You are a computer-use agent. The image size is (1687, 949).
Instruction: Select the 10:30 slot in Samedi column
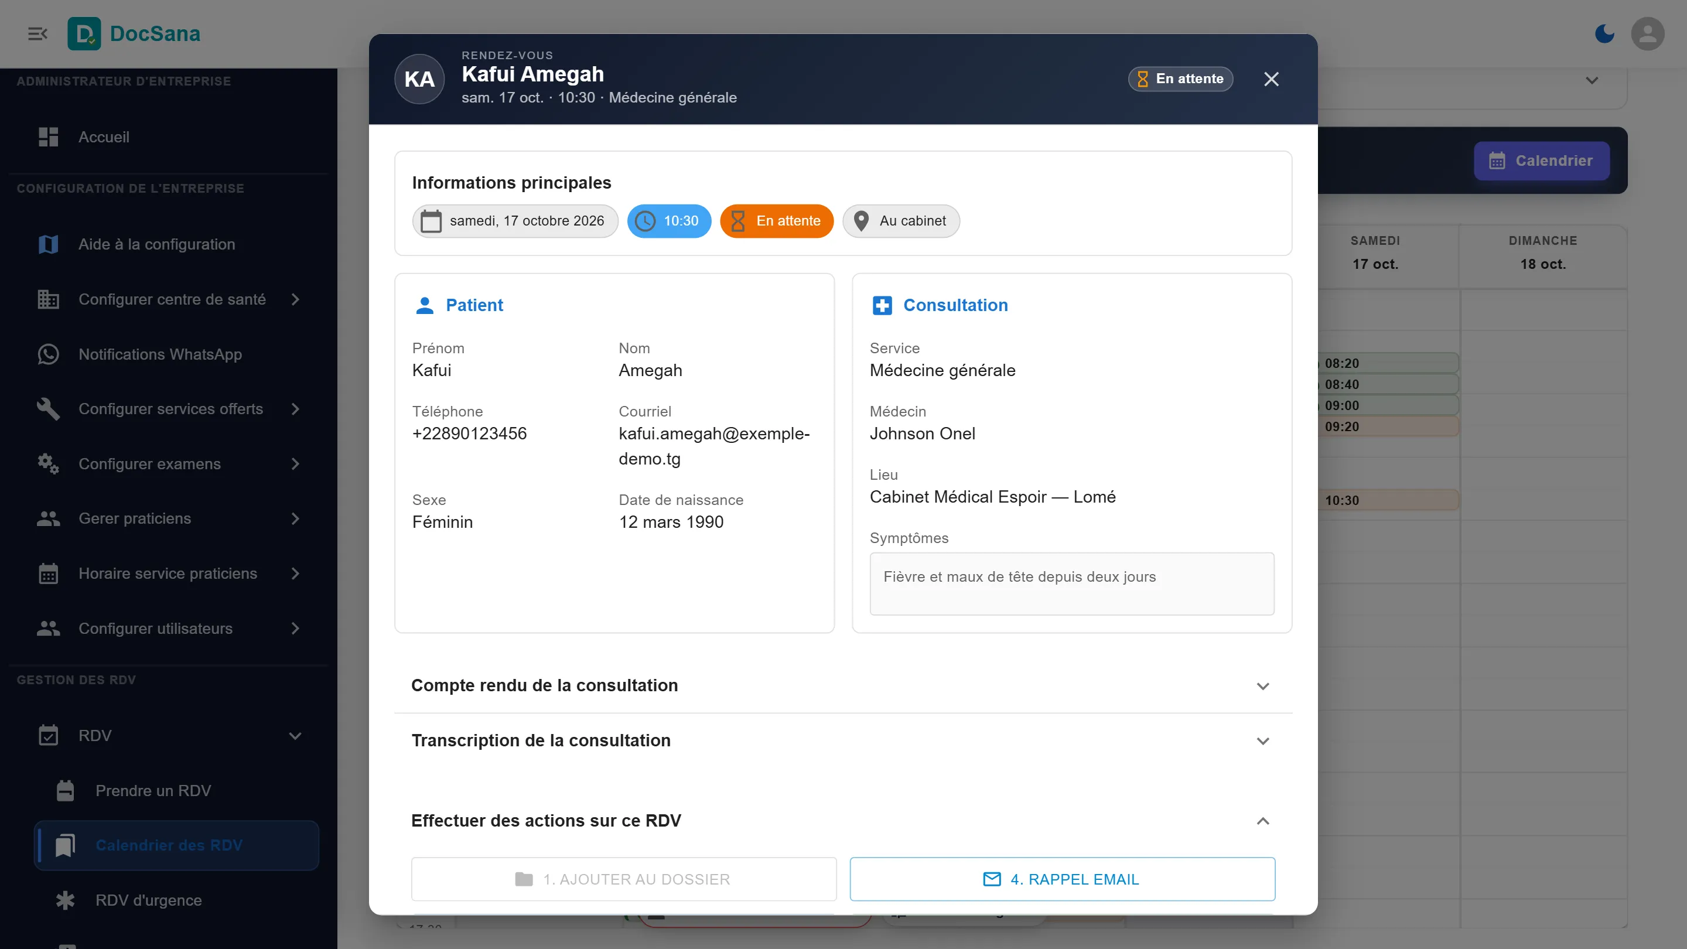pyautogui.click(x=1388, y=500)
